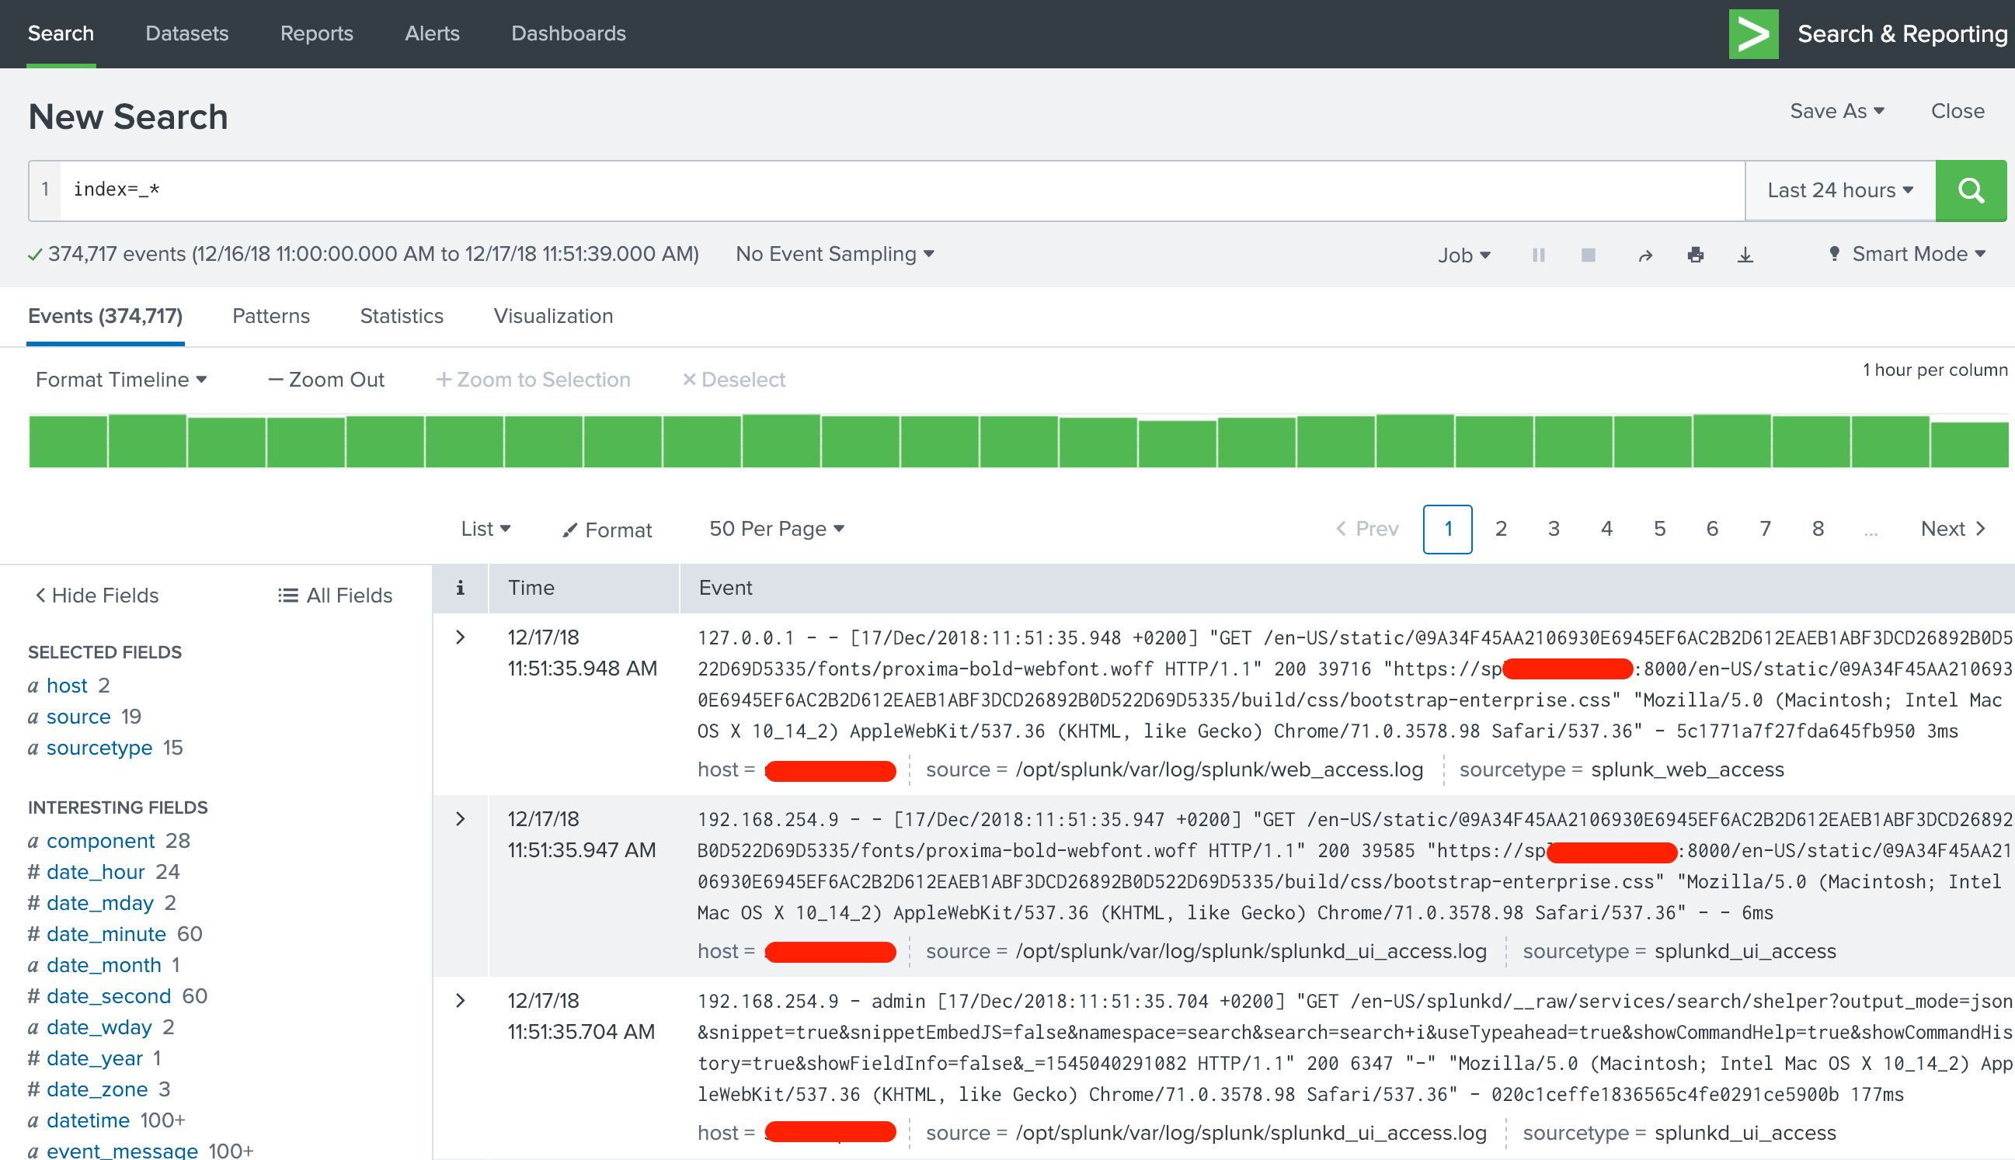This screenshot has height=1160, width=2015.
Task: Run the search with the green magnifier button
Action: tap(1971, 190)
